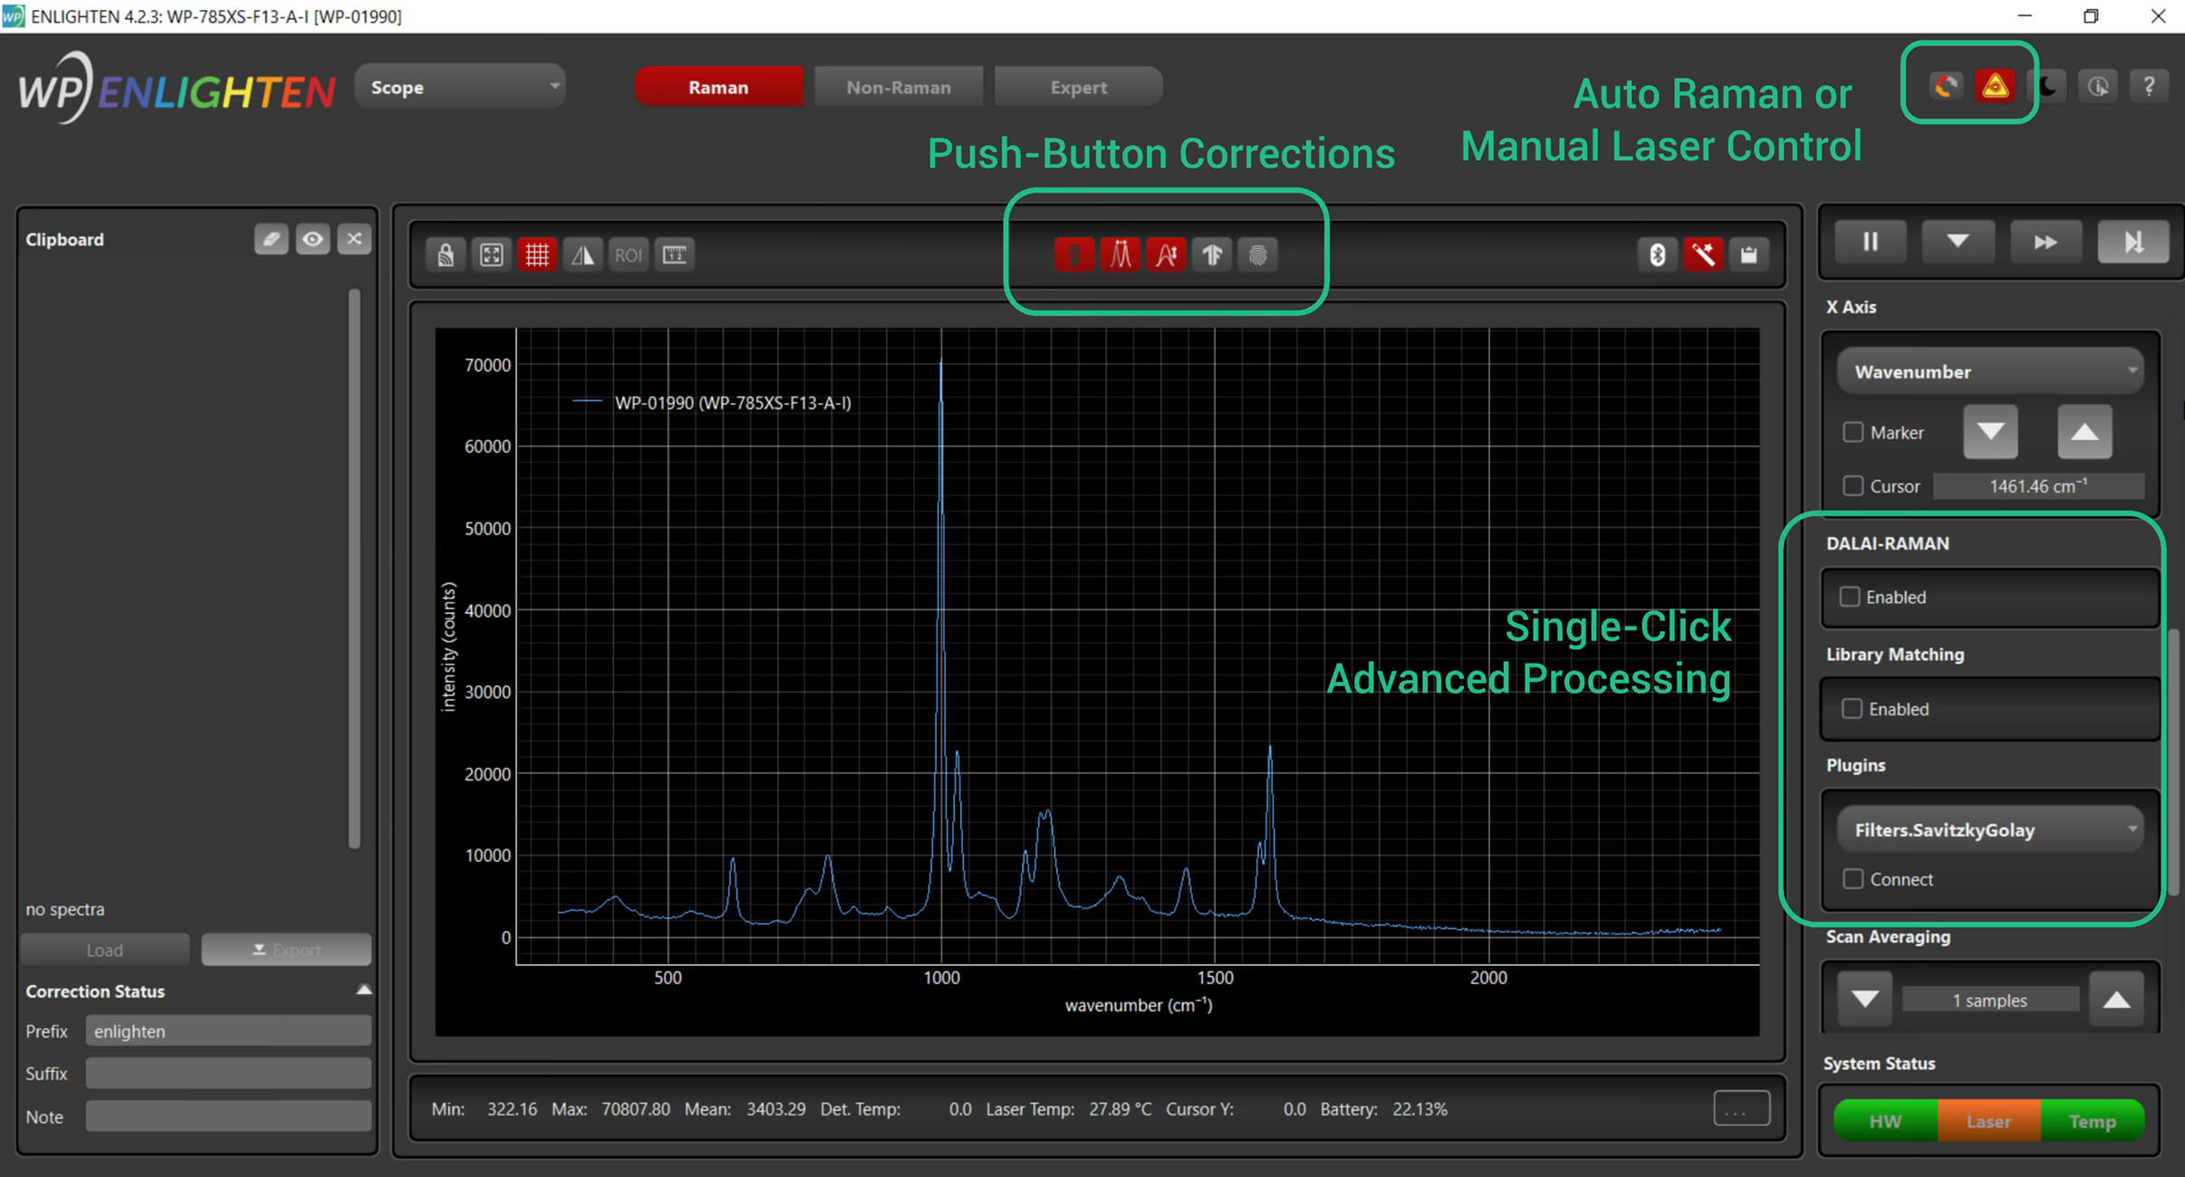Click the axis lock icon in graph toolbar
This screenshot has width=2185, height=1177.
pyautogui.click(x=446, y=255)
